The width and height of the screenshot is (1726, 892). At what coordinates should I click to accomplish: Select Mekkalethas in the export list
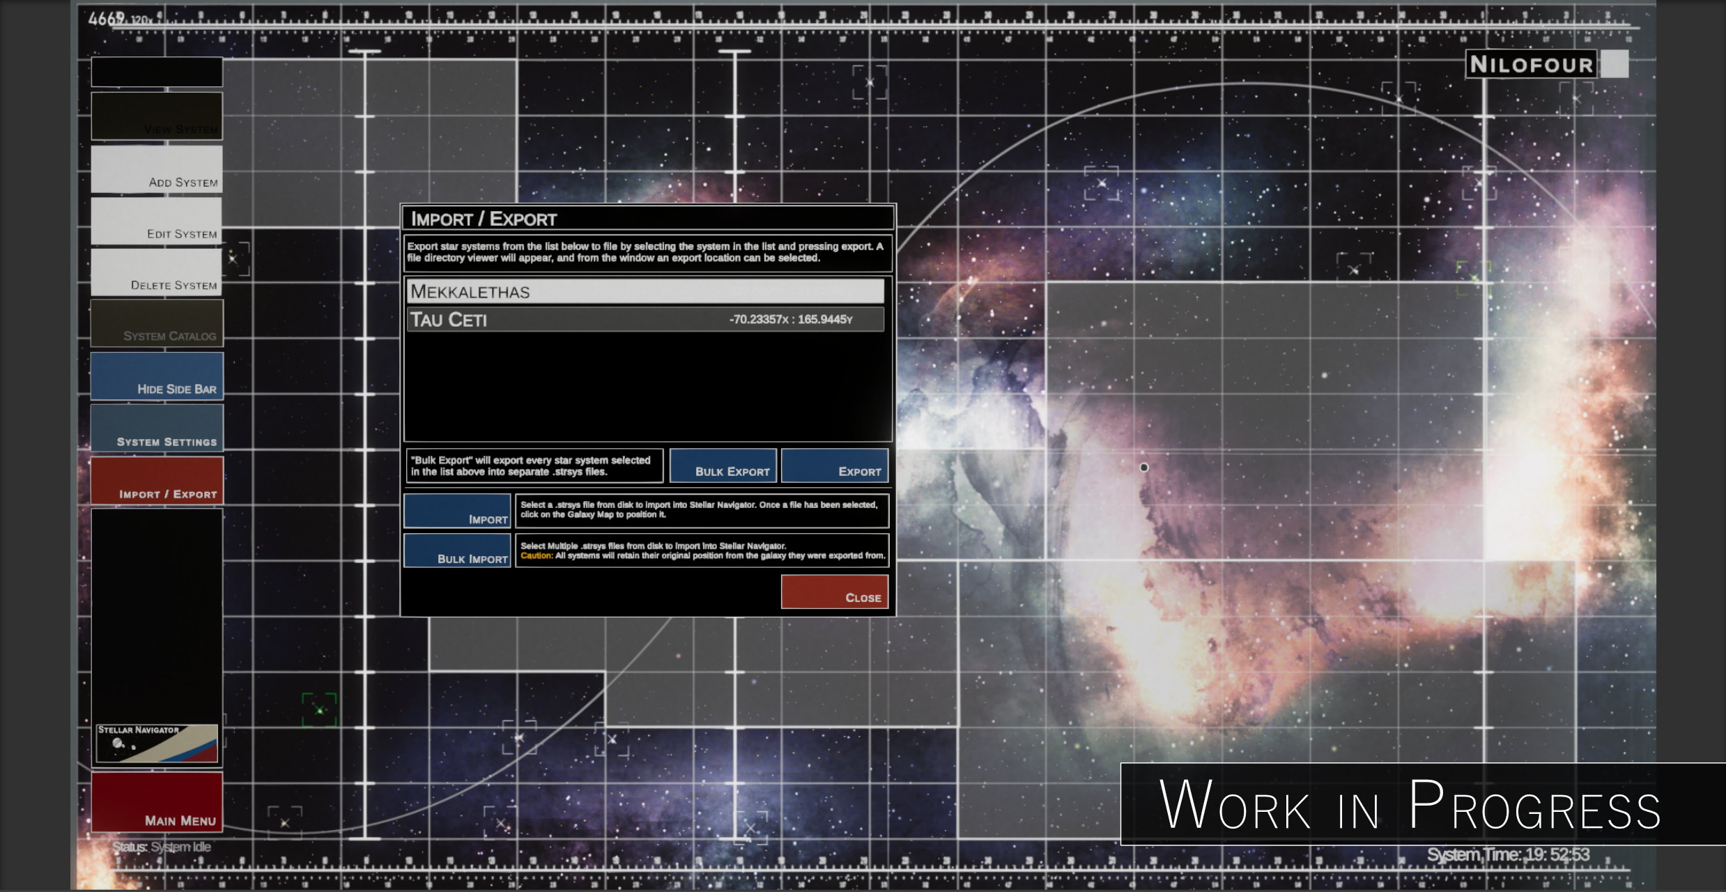(645, 291)
